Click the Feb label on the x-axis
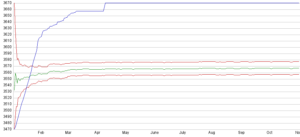The width and height of the screenshot is (300, 137). 41,133
